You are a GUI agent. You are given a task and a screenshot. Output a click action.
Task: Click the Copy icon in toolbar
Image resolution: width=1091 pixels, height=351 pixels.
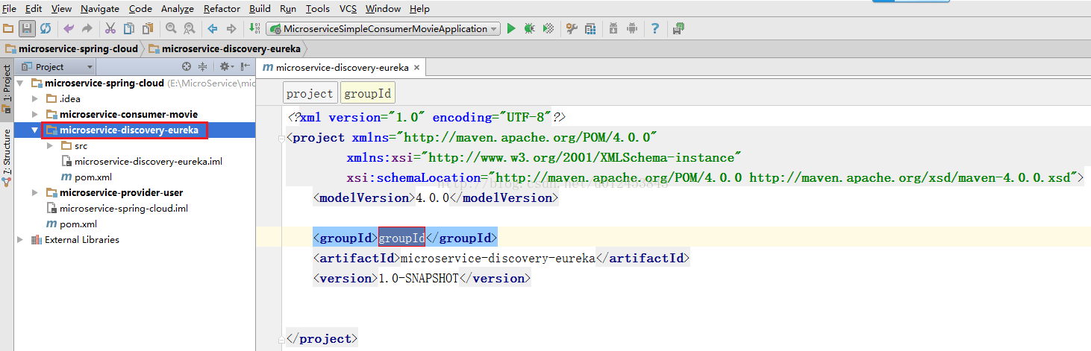tap(129, 28)
